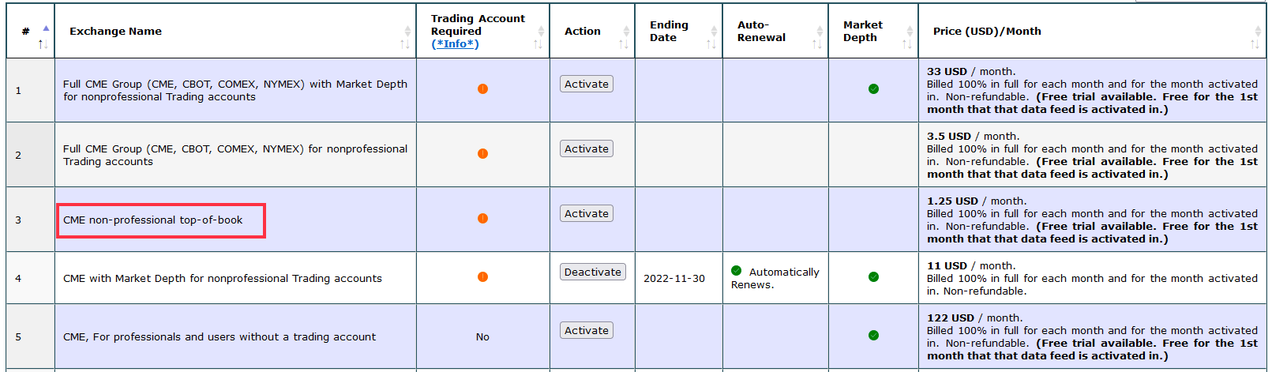1272x372 pixels.
Task: Sort by Price (USD)/Month column
Action: (1256, 37)
